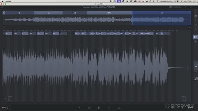198x111 pixels.
Task: Select the A2 section tab
Action: [75, 13]
